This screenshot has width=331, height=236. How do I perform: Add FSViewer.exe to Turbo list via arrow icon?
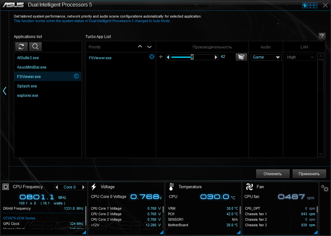tap(76, 76)
